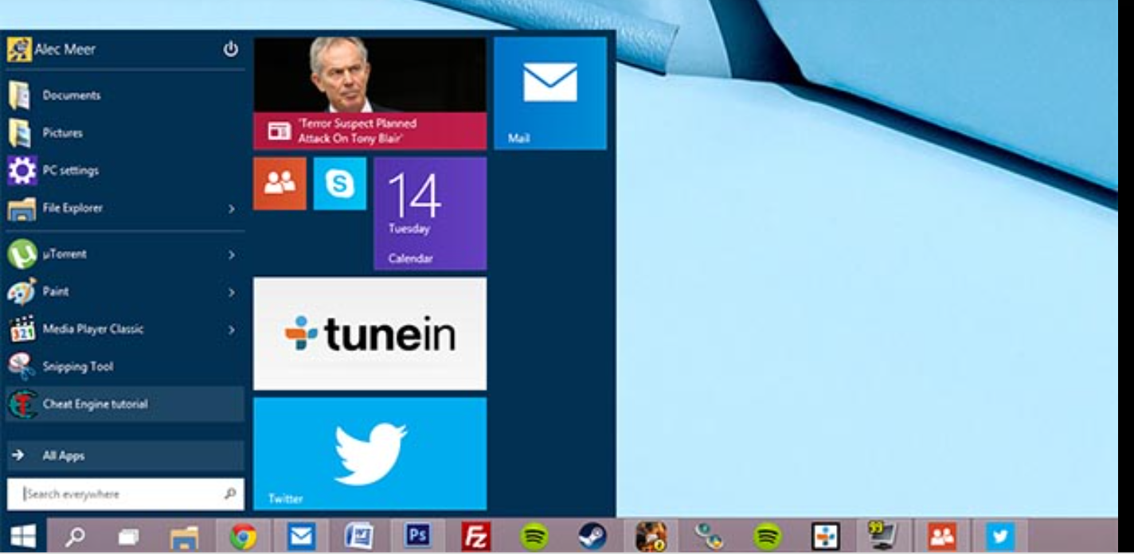Screen dimensions: 1134x554
Task: Open Cheat Engine tutorial
Action: (125, 404)
